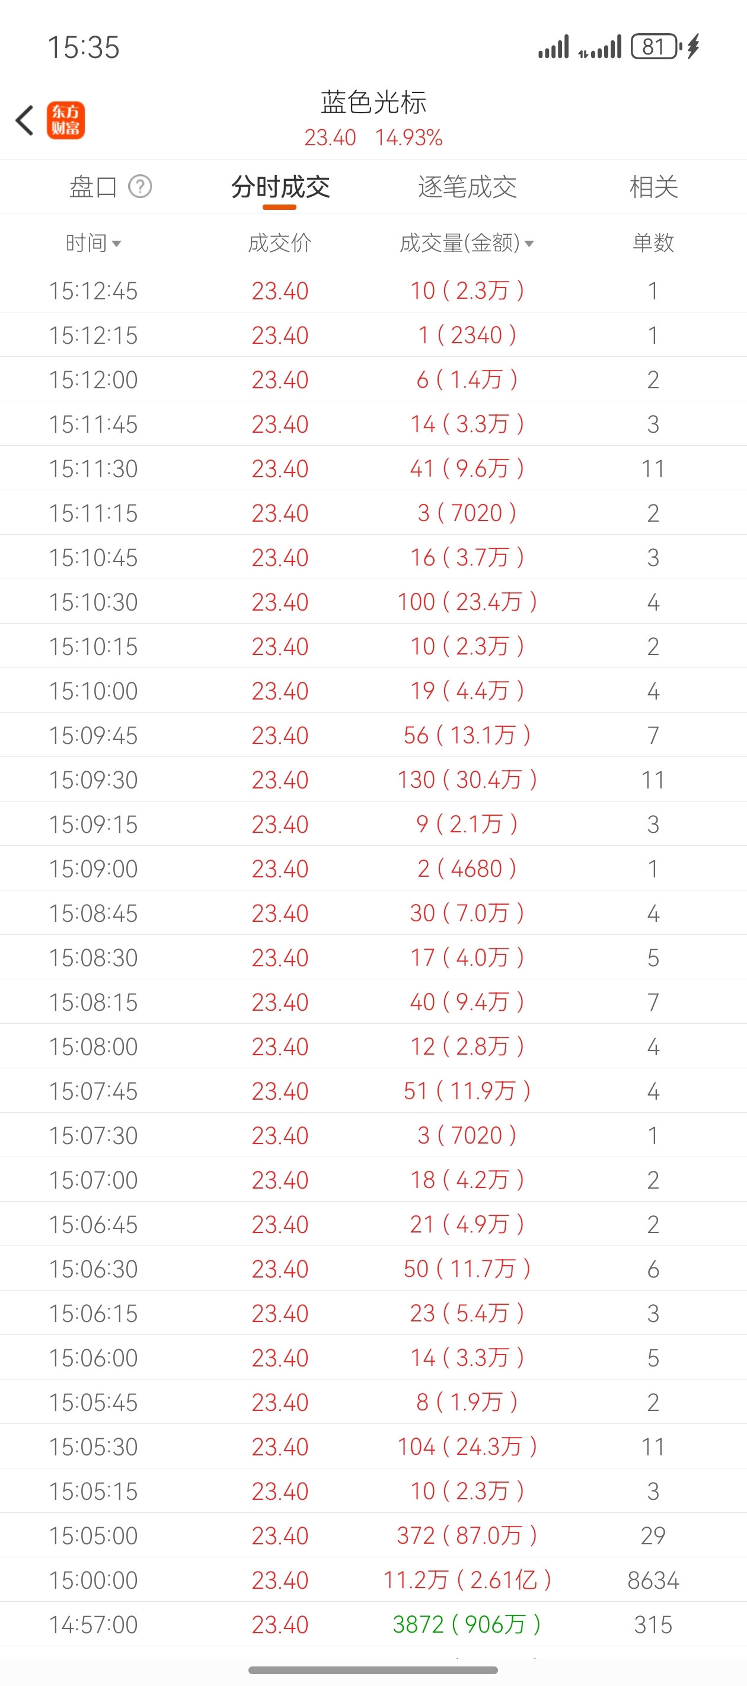Tap the help question mark beside 盘口

click(x=140, y=187)
